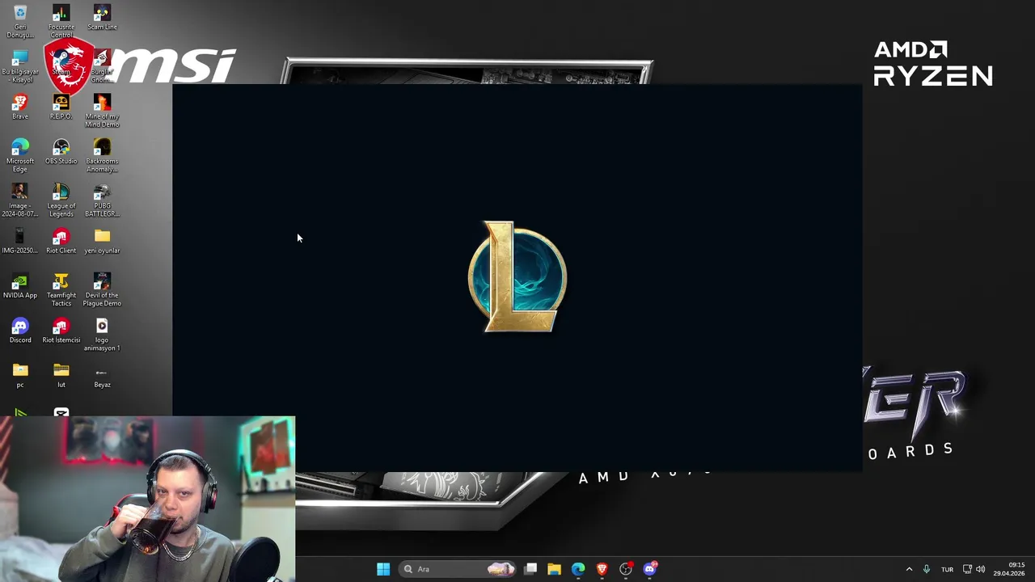Open the volume control speaker icon
Screen dimensions: 1035x582
point(981,569)
